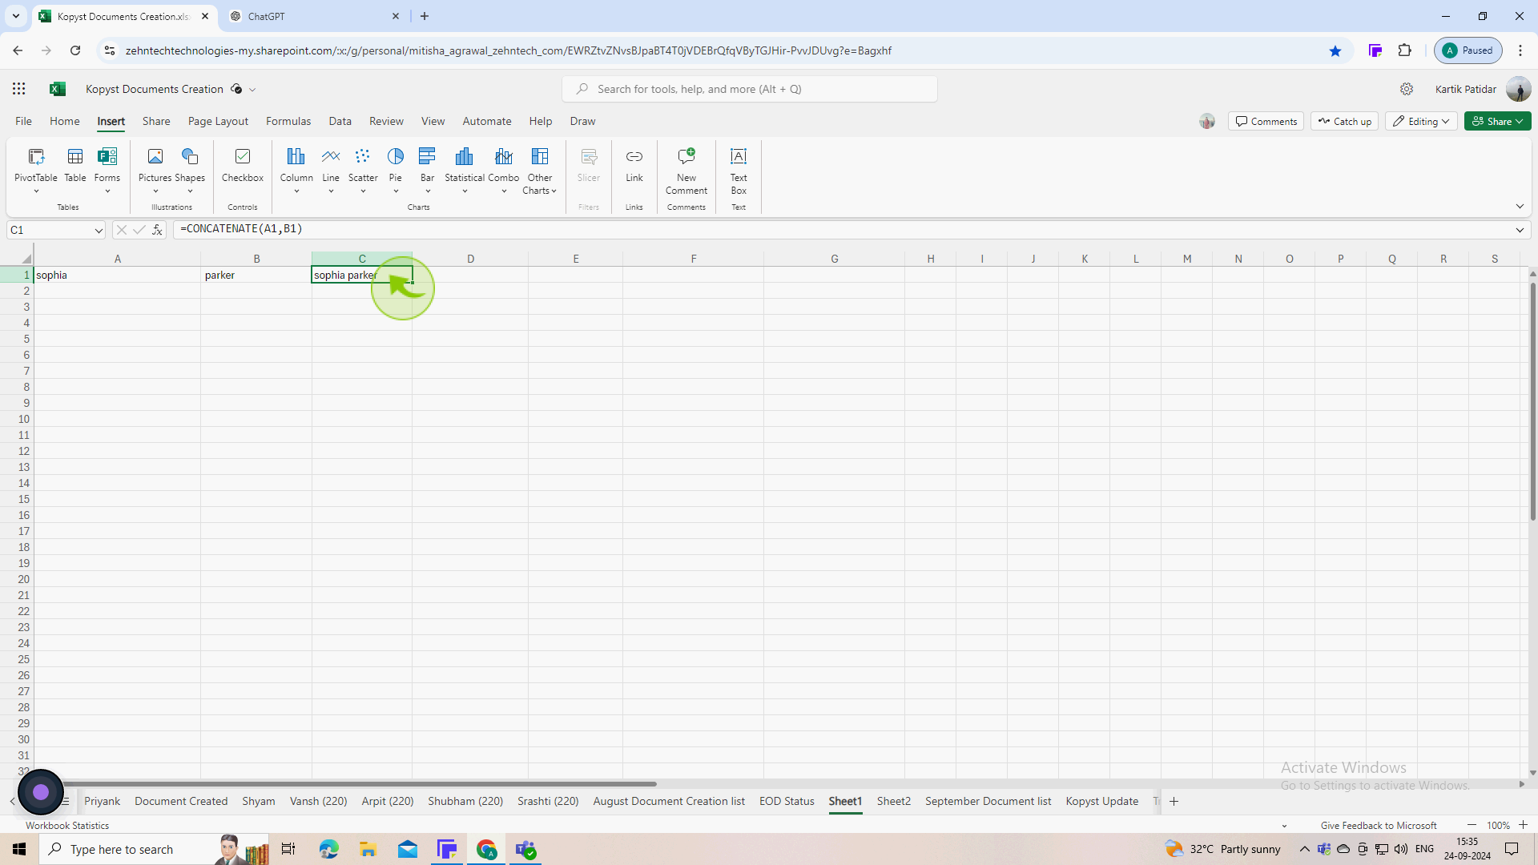The width and height of the screenshot is (1538, 865).
Task: Open File Explorer from the taskbar
Action: (x=368, y=849)
